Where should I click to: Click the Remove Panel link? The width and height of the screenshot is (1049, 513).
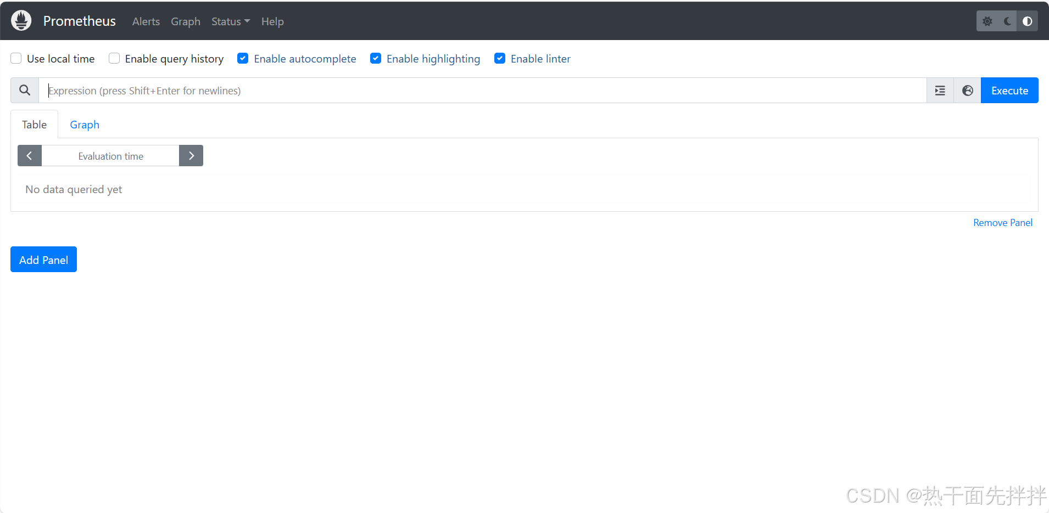point(1003,223)
